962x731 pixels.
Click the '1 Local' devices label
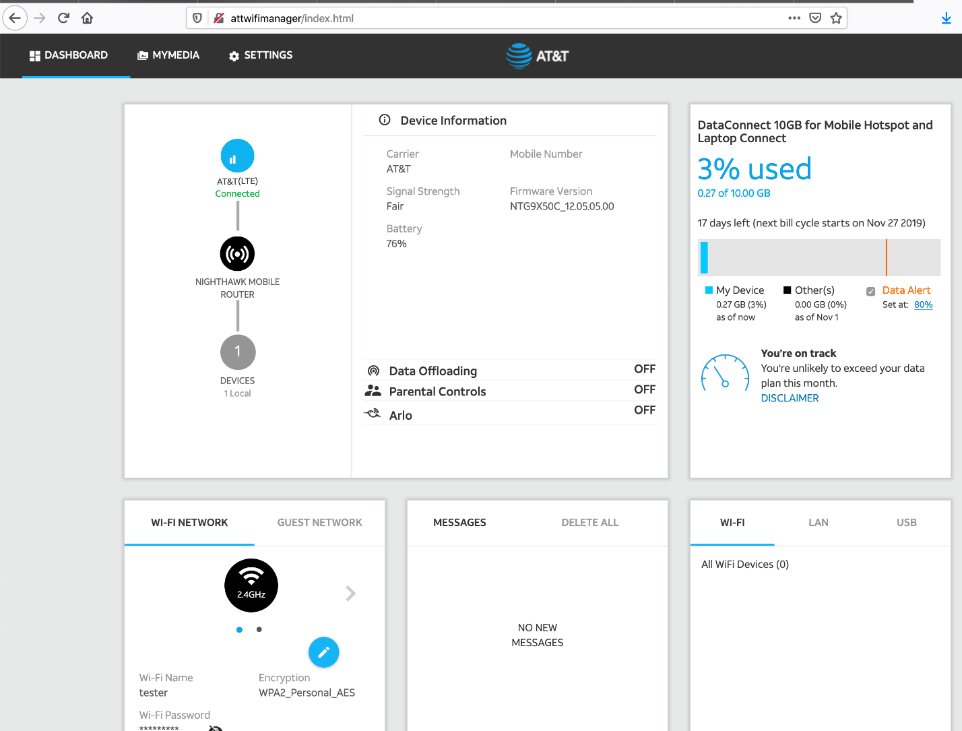coord(237,393)
